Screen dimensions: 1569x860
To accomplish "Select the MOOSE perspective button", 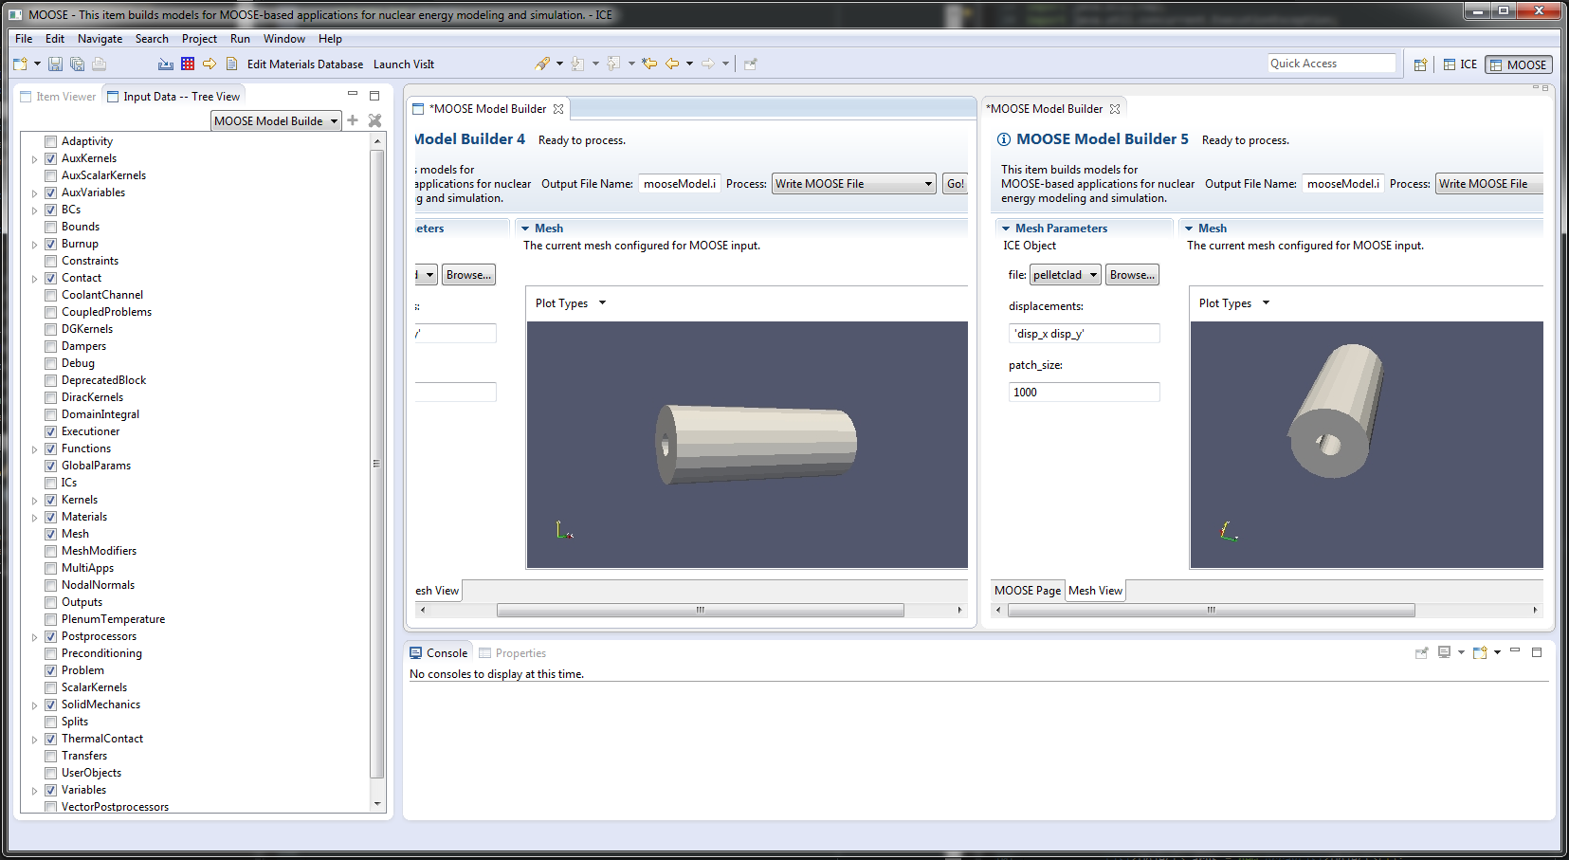I will coord(1518,64).
